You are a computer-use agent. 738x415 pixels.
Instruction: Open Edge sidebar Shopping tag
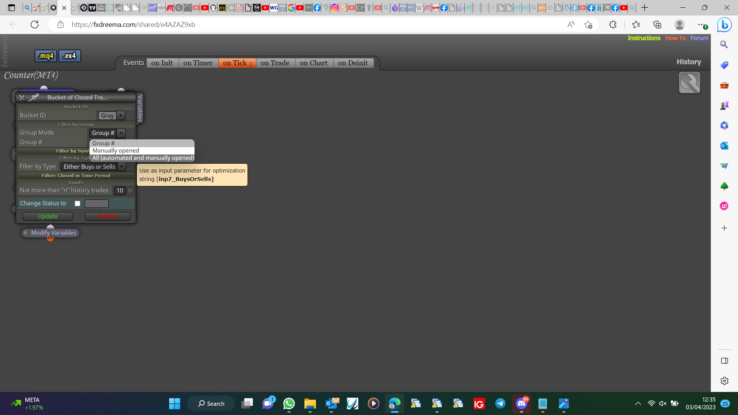724,65
